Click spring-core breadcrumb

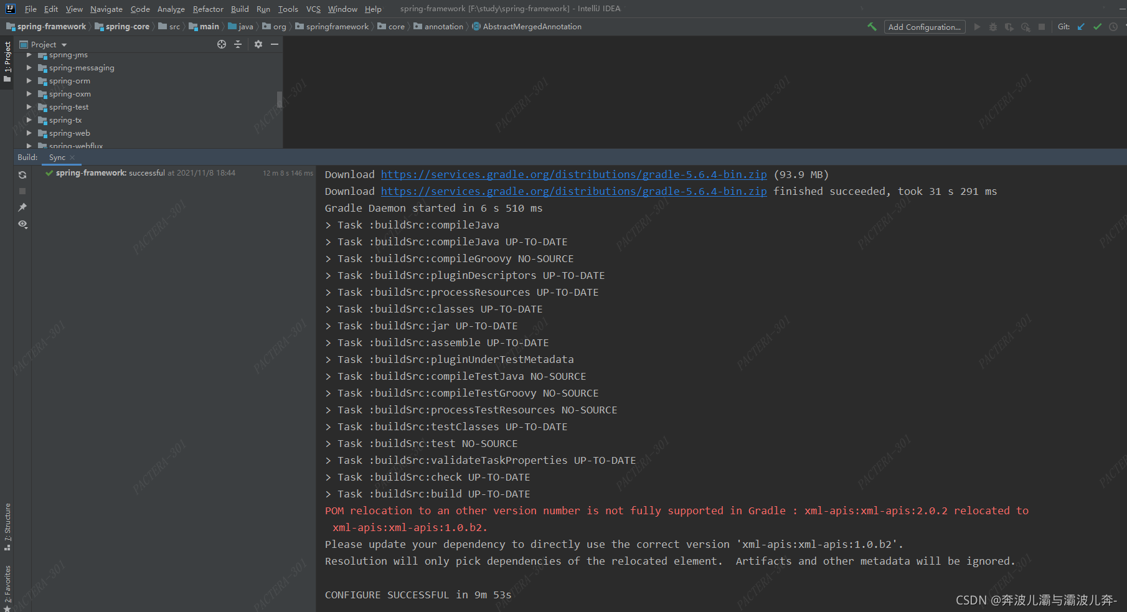coord(122,27)
